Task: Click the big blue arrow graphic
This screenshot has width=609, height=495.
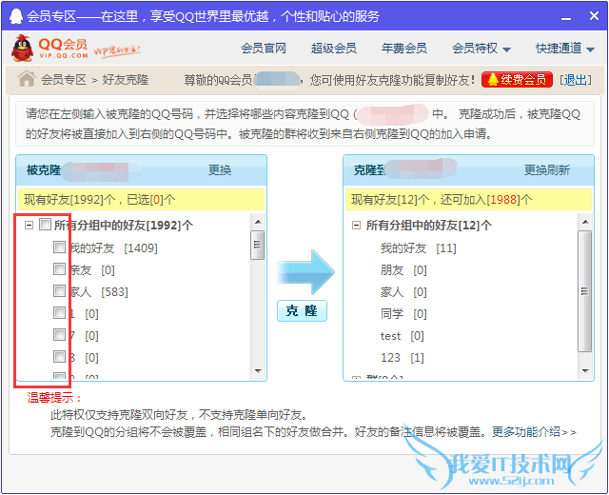Action: coord(305,272)
